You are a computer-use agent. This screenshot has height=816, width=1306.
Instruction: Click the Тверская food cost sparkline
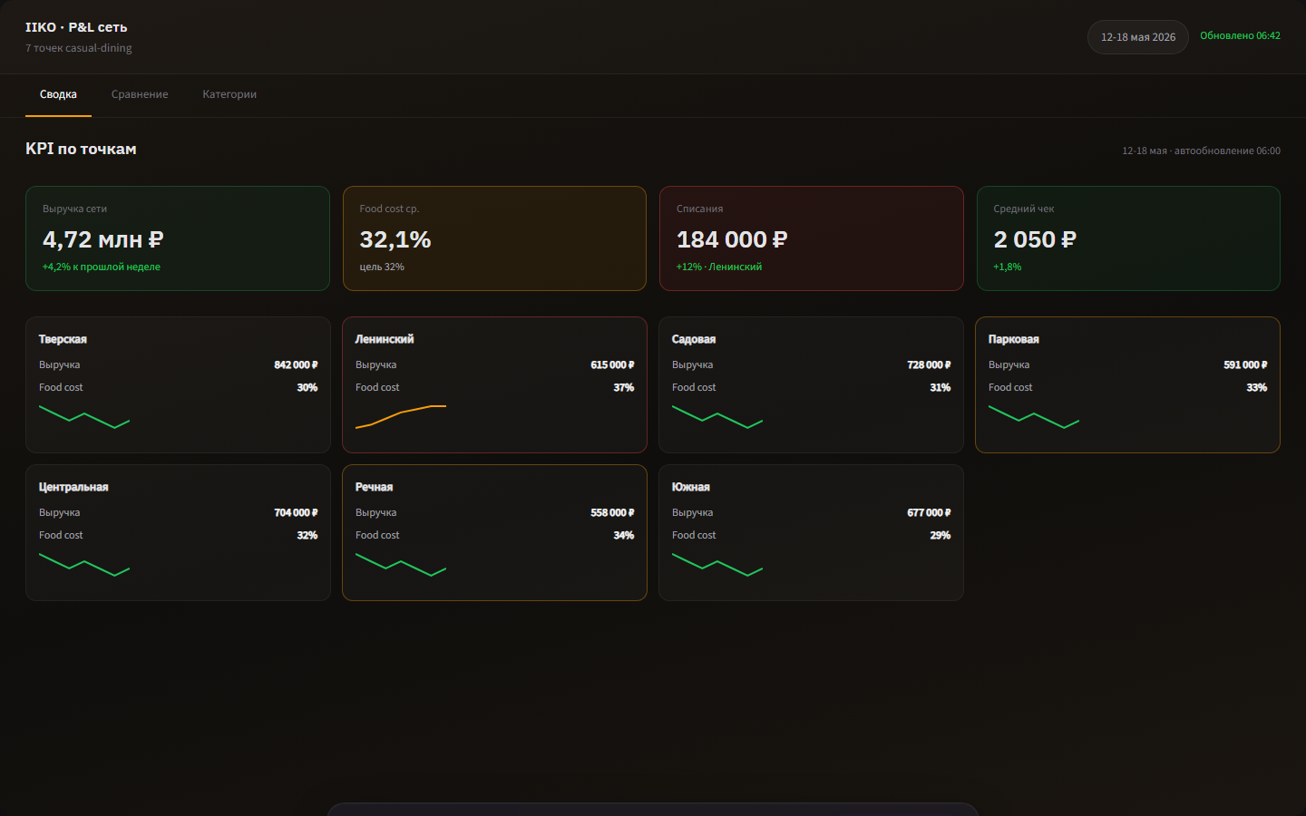coord(84,417)
